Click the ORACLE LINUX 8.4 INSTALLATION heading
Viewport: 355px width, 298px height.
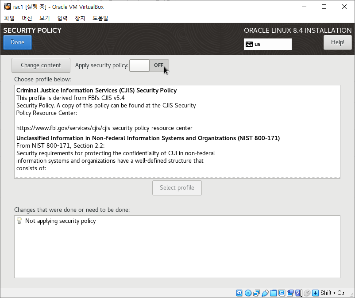tap(298, 31)
